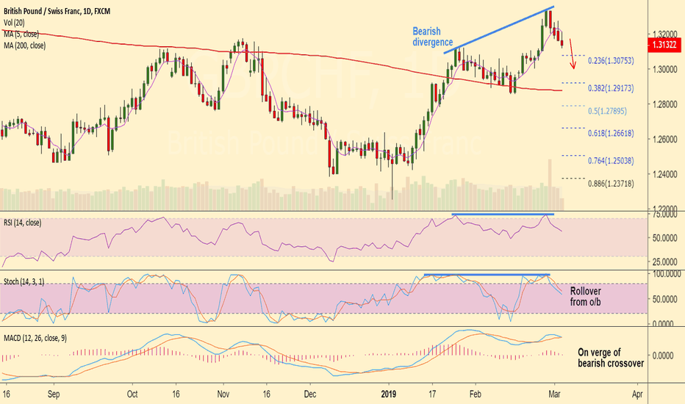The image size is (685, 404).
Task: Select the 0.886(1.23718) retracement level
Action: tap(611, 184)
